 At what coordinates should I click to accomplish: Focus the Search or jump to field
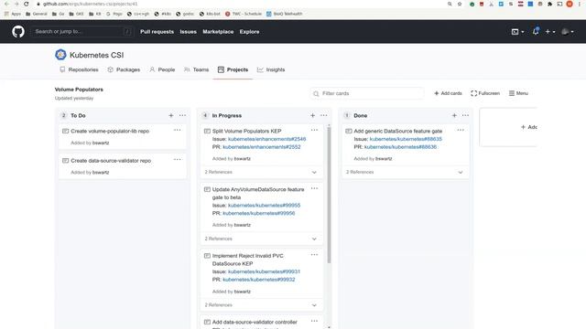[81, 32]
